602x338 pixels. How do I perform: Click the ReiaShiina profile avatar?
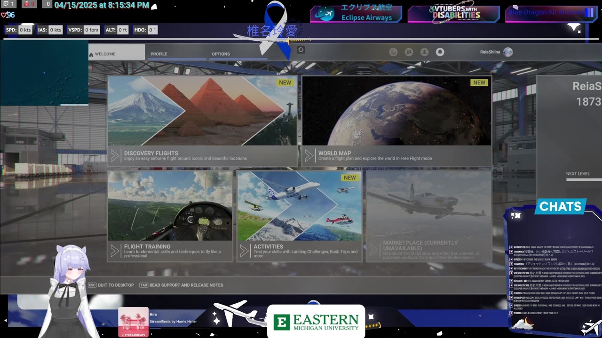508,52
